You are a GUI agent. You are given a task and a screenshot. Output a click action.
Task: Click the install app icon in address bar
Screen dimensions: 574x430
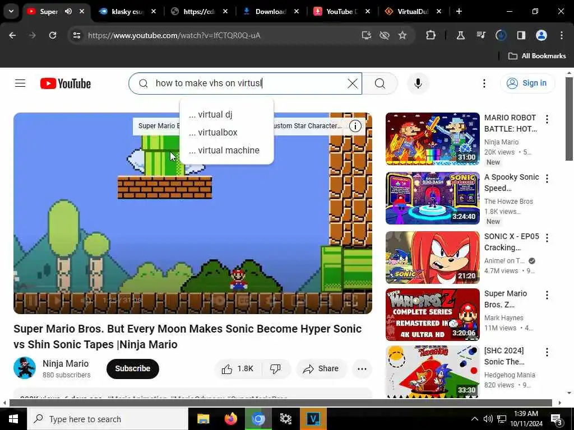[367, 35]
